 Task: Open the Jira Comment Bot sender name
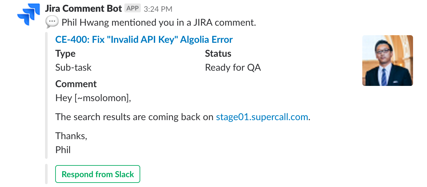(x=83, y=9)
